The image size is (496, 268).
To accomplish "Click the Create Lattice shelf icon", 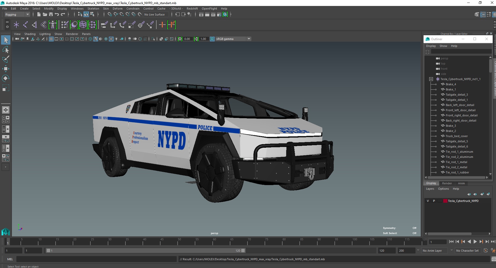I will (83, 25).
